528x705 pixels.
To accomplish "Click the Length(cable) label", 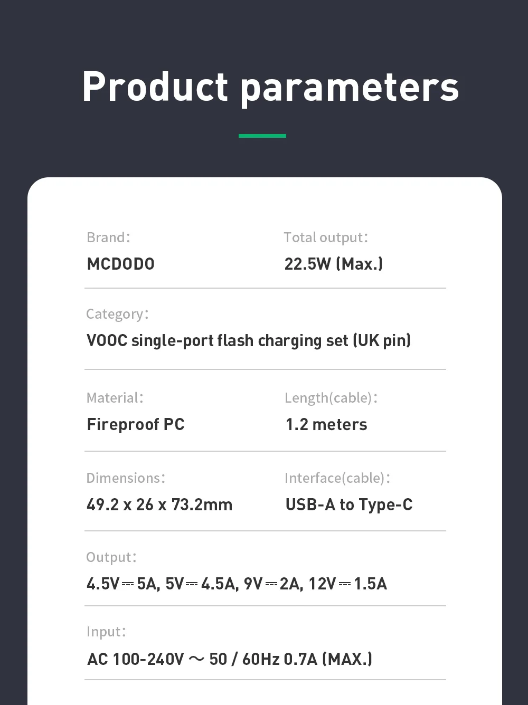I will pyautogui.click(x=331, y=398).
